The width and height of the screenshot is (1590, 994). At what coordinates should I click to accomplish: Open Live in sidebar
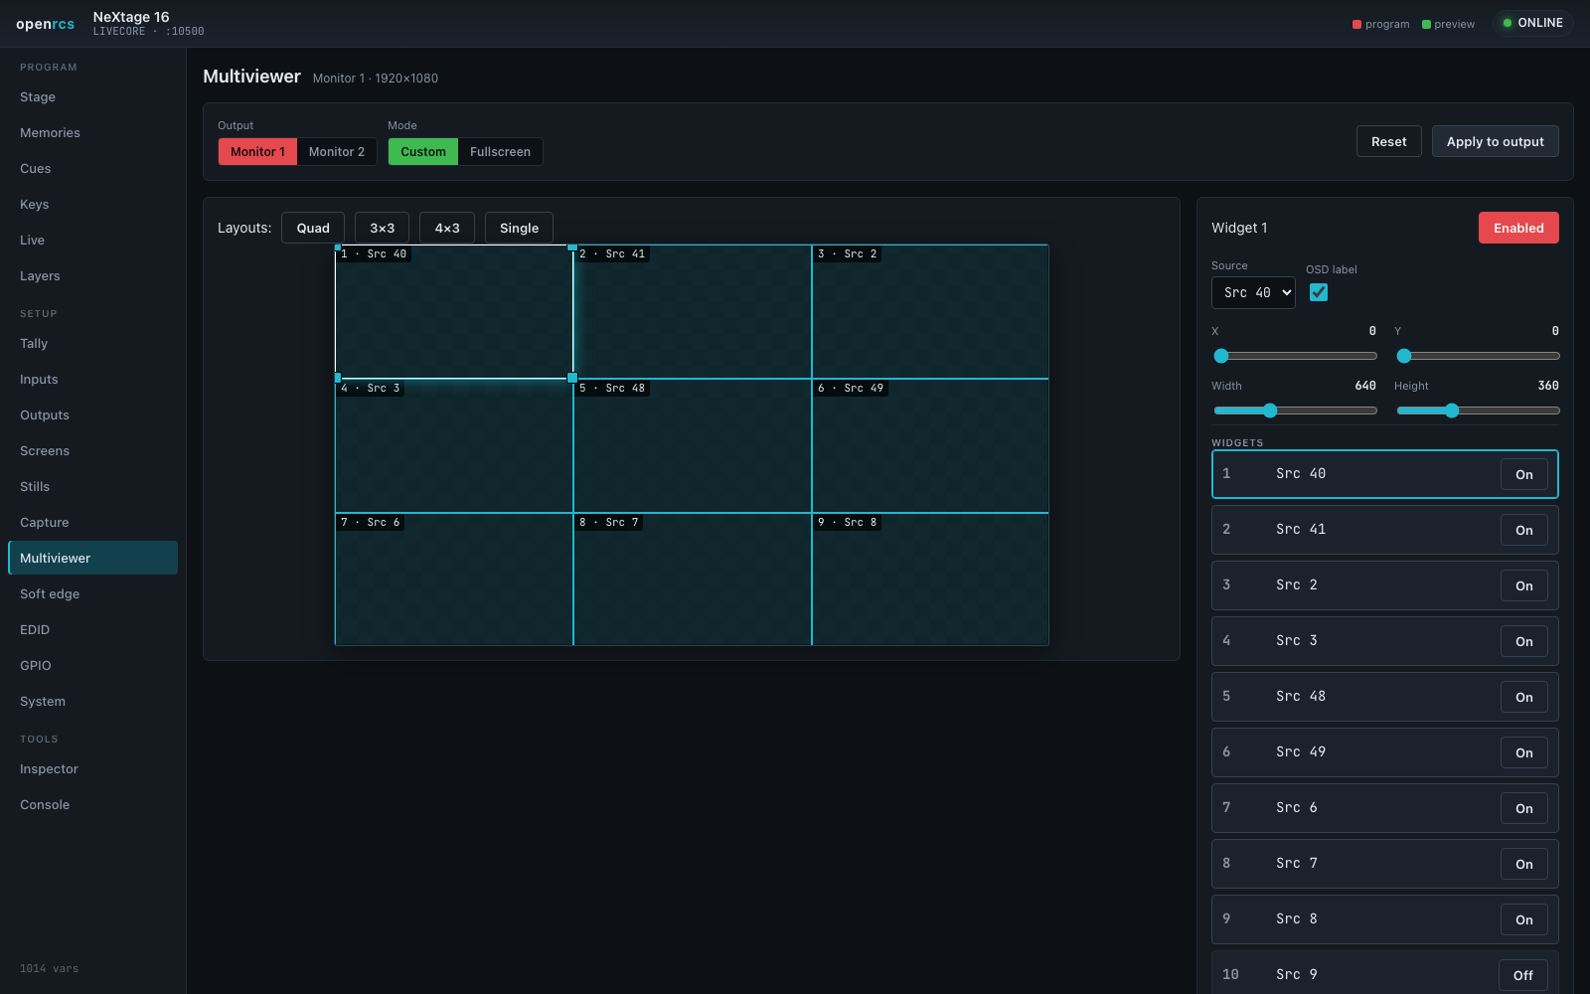92,240
